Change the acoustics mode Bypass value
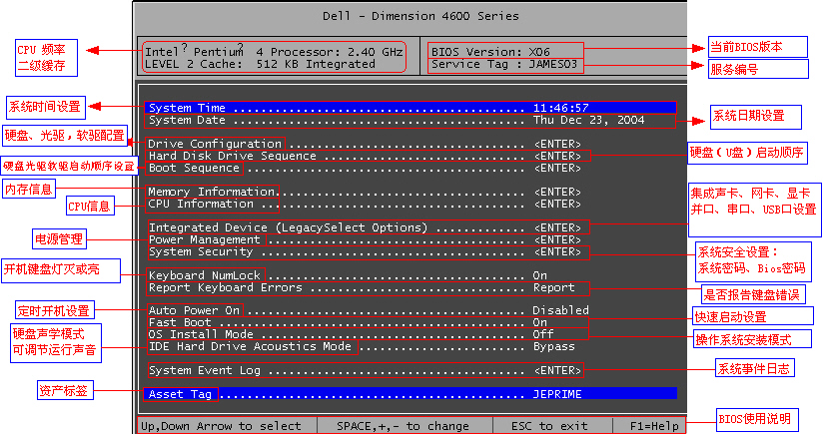The height and width of the screenshot is (434, 823). (x=554, y=346)
